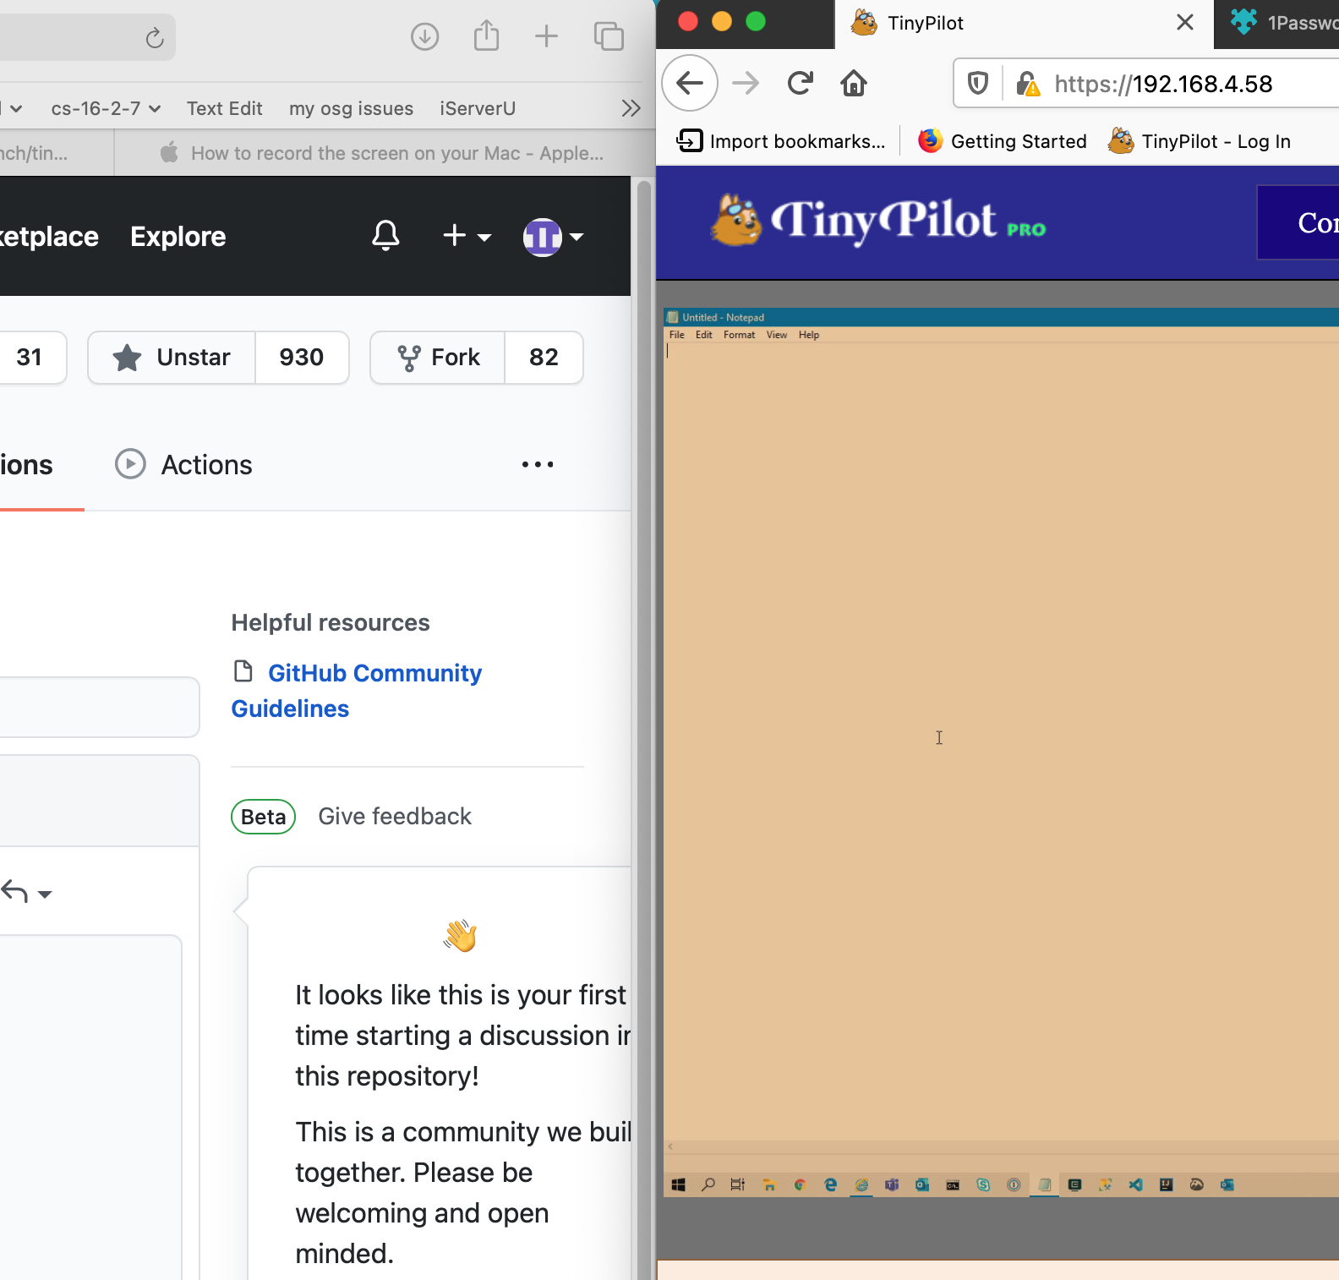Open the Text Edit bookmark
The width and height of the screenshot is (1339, 1280).
click(x=224, y=108)
